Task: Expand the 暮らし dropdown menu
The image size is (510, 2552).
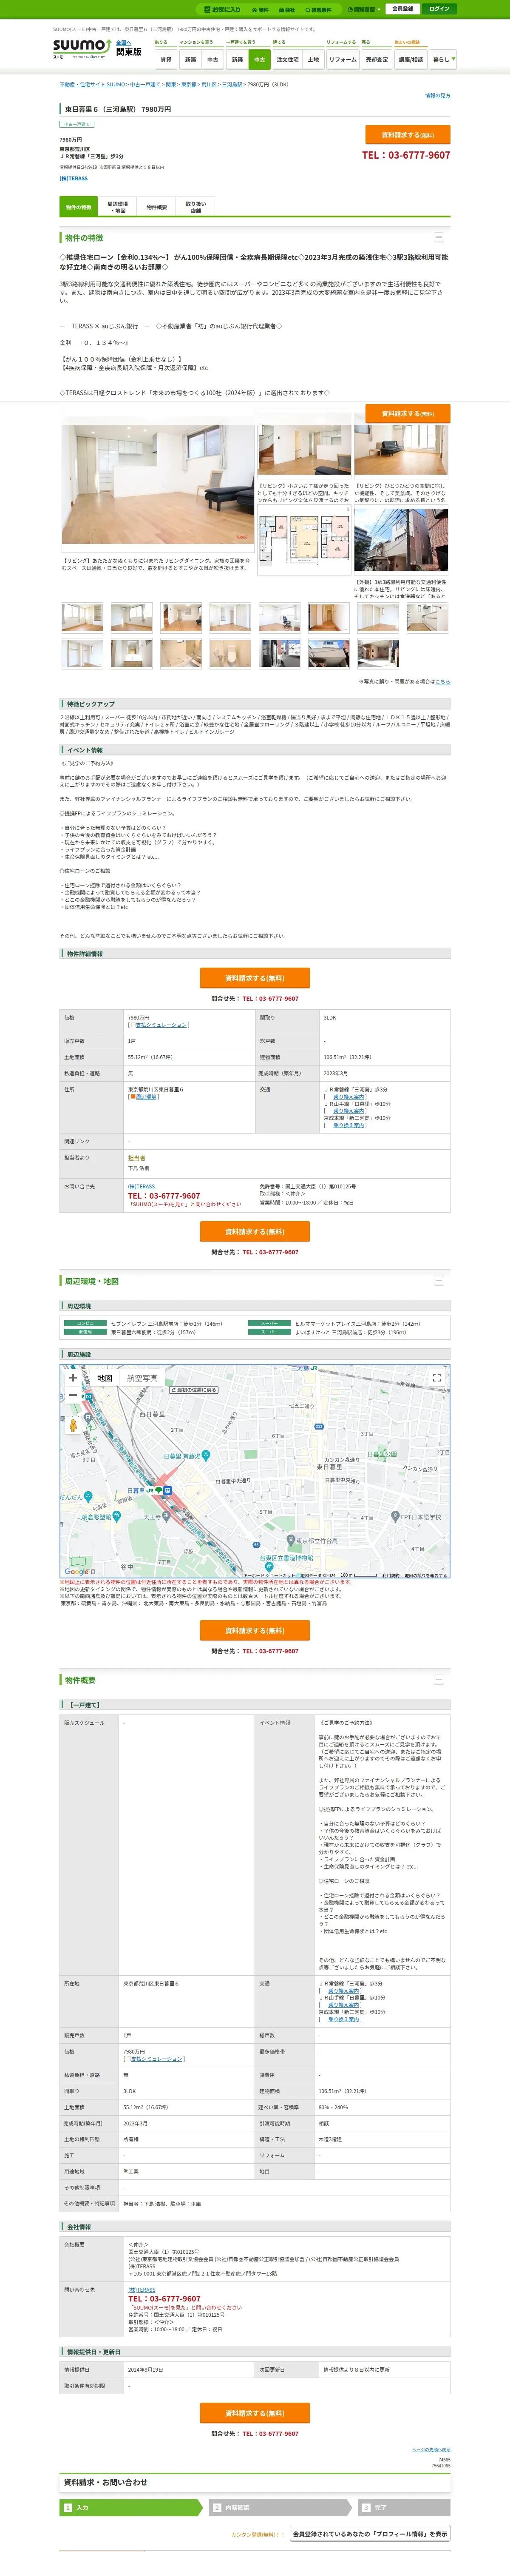Action: [x=443, y=60]
